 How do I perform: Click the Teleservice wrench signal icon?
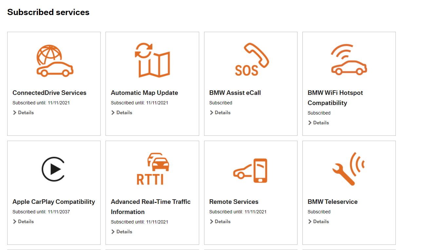point(348,169)
